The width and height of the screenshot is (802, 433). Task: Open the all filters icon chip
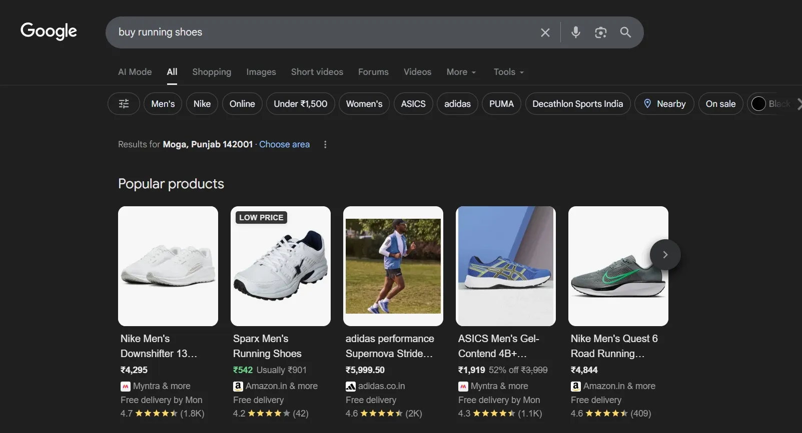coord(124,104)
